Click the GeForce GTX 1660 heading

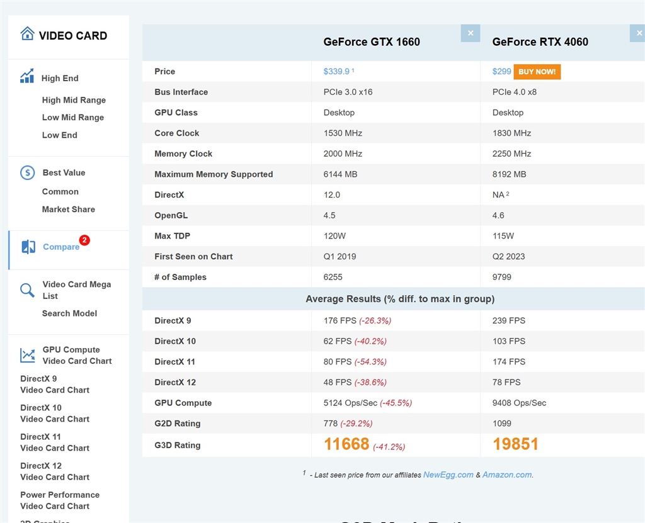pos(372,42)
